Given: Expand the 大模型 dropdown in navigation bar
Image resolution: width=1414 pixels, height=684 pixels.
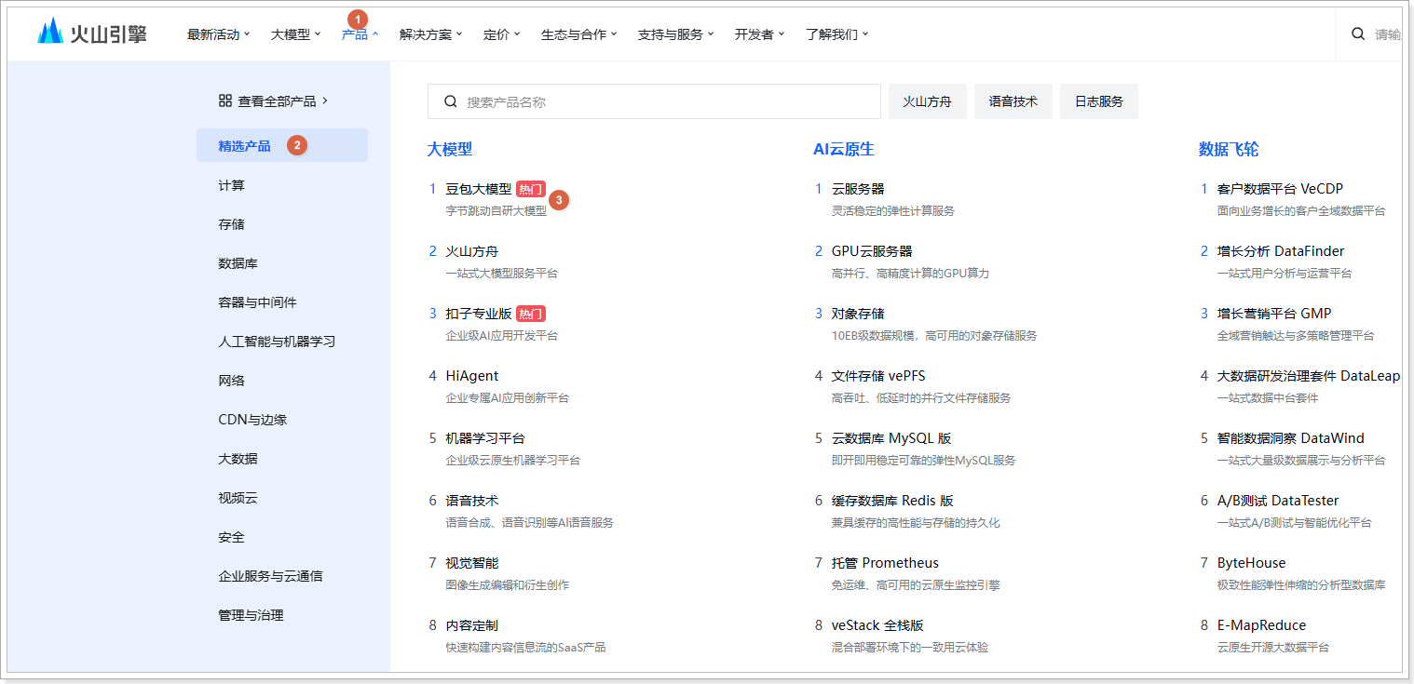Looking at the screenshot, I should pos(295,34).
